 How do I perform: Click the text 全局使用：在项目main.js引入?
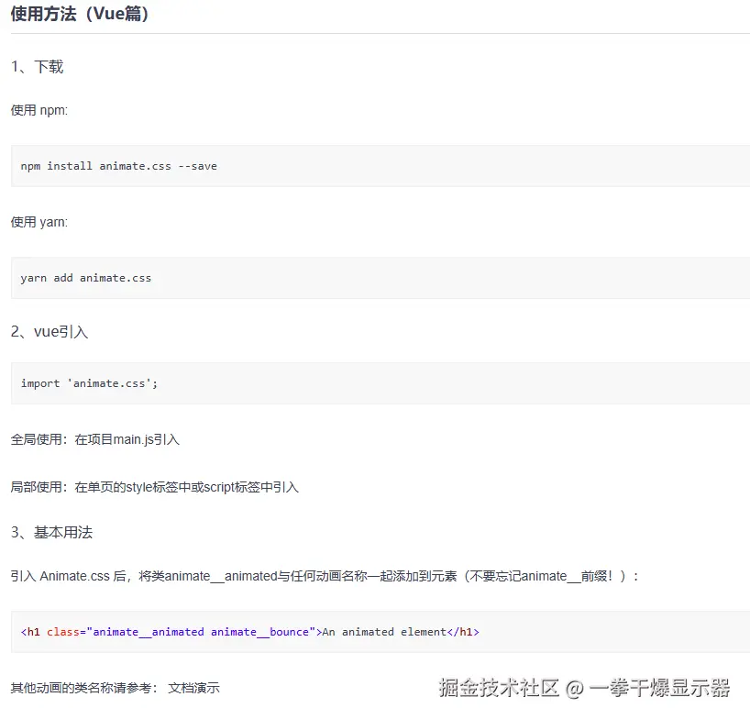point(94,439)
